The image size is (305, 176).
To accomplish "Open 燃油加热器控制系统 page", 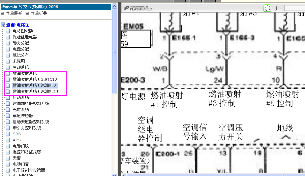I will tap(31, 104).
